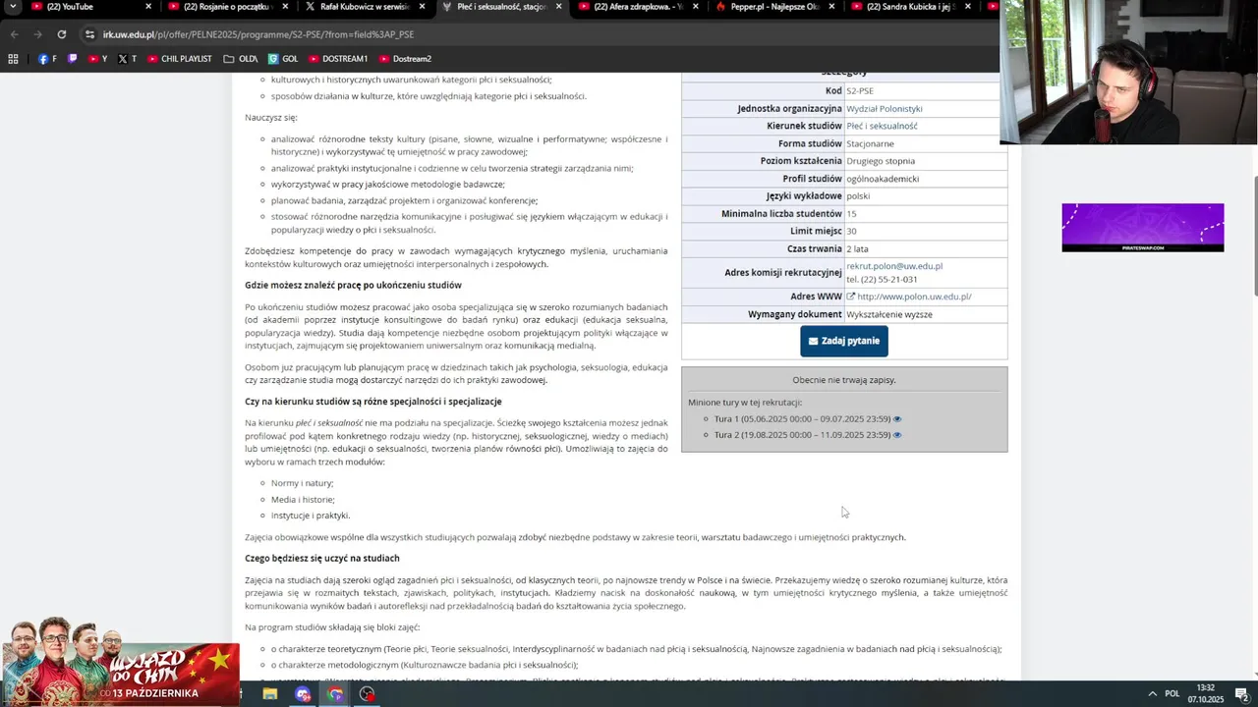Click 'Obecnie nie trwają zapisy.' notice
The height and width of the screenshot is (707, 1258).
844,380
